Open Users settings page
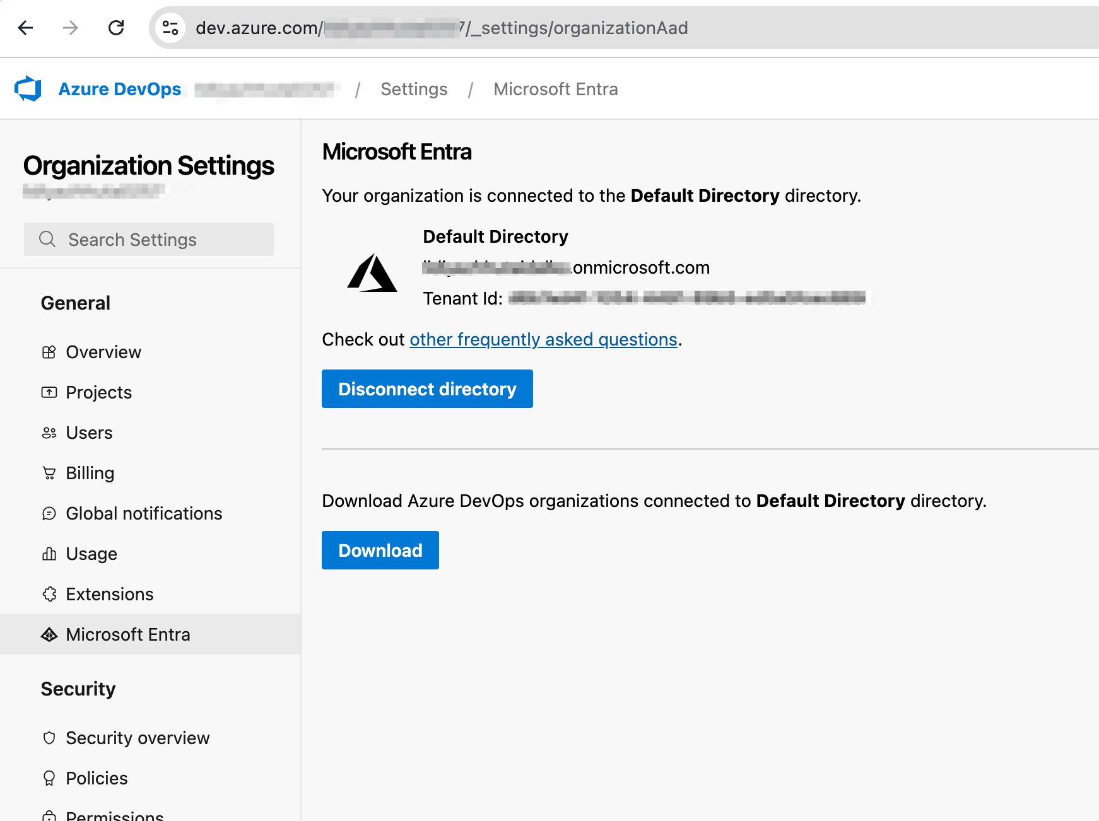This screenshot has width=1099, height=821. [x=89, y=433]
